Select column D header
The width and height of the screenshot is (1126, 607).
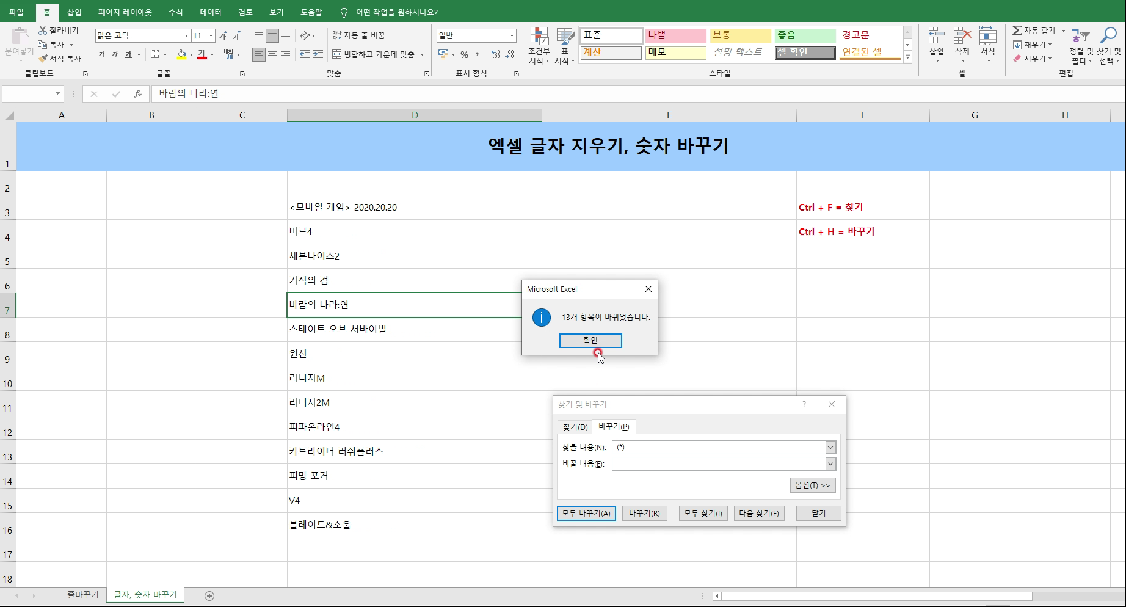(415, 115)
